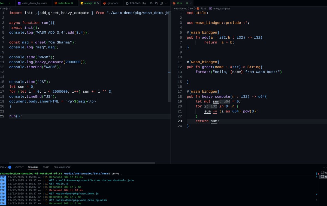Run the file with the play icon

tap(152, 3)
